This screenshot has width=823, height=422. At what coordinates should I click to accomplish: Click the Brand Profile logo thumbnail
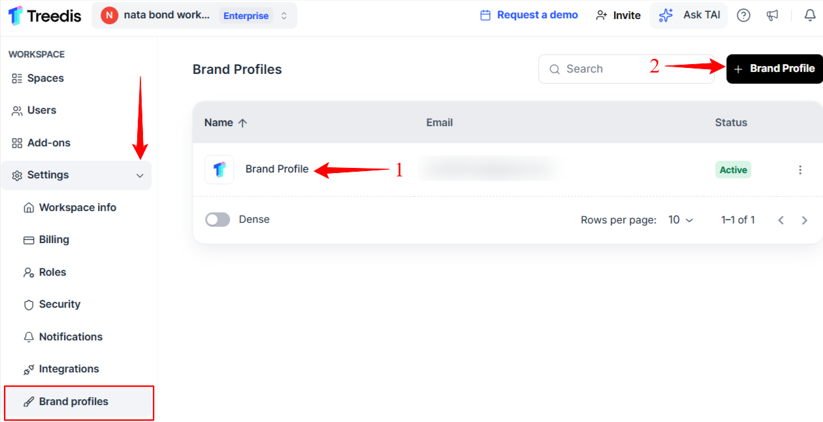[219, 170]
